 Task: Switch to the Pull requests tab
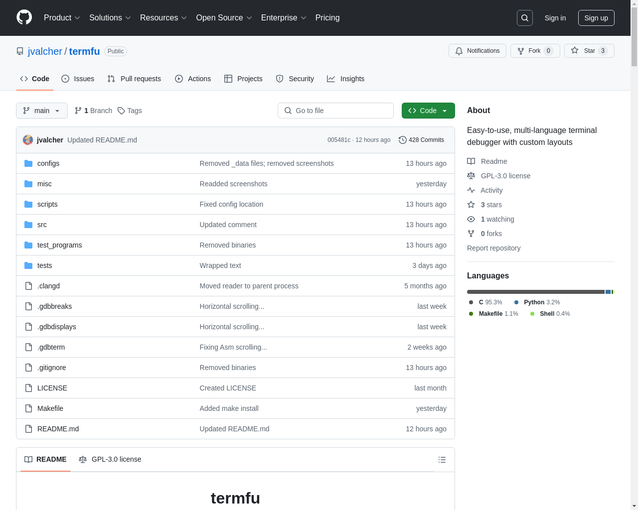point(134,79)
